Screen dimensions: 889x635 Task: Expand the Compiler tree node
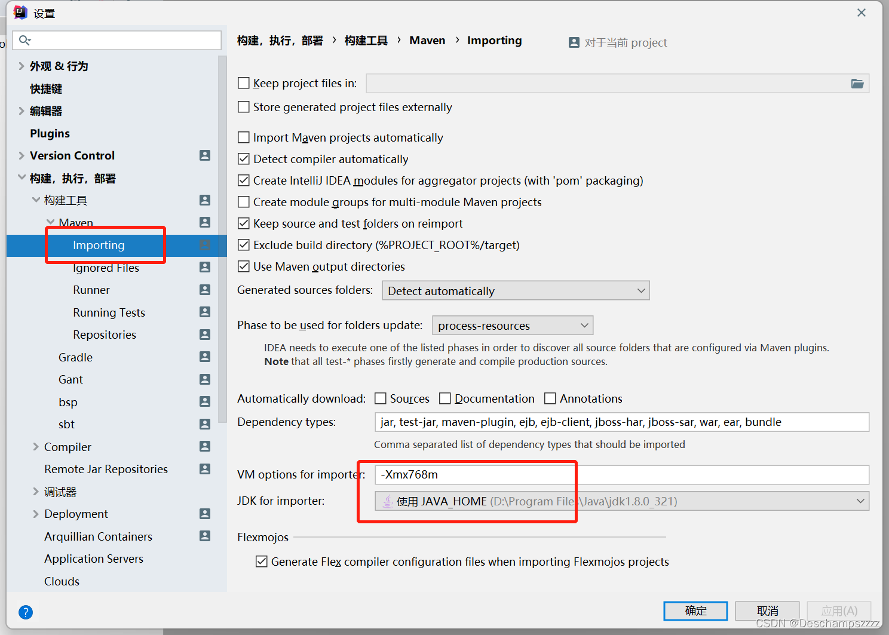[36, 447]
